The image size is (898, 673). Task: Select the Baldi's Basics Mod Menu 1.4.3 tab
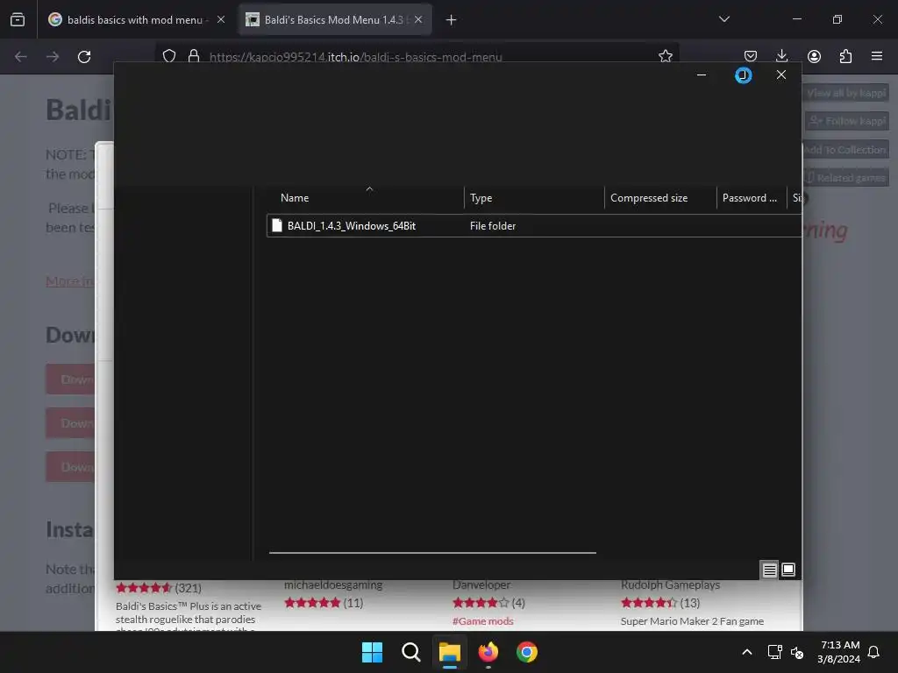click(333, 19)
